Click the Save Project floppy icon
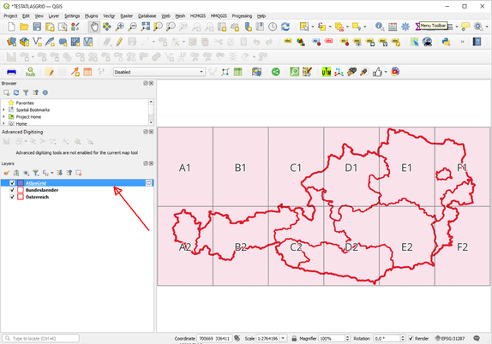The height and width of the screenshot is (344, 492). coord(37,27)
